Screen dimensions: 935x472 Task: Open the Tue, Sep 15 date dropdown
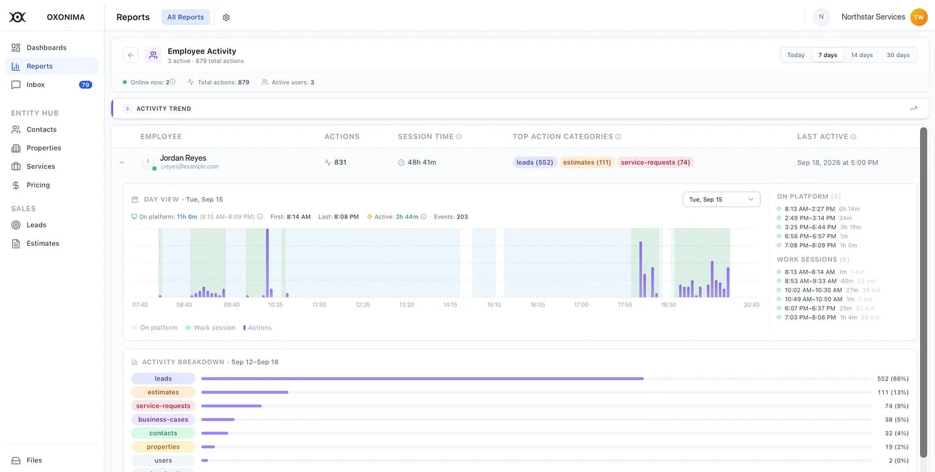point(721,199)
